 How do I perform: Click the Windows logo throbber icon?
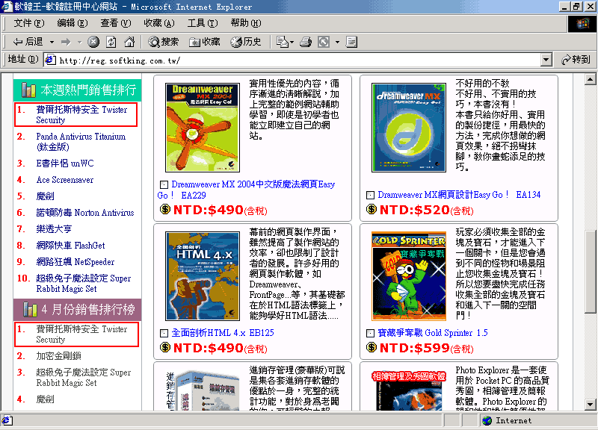582,24
